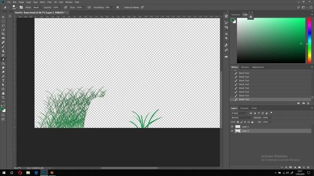
Task: Select the Eraser tool
Action: tap(3, 59)
